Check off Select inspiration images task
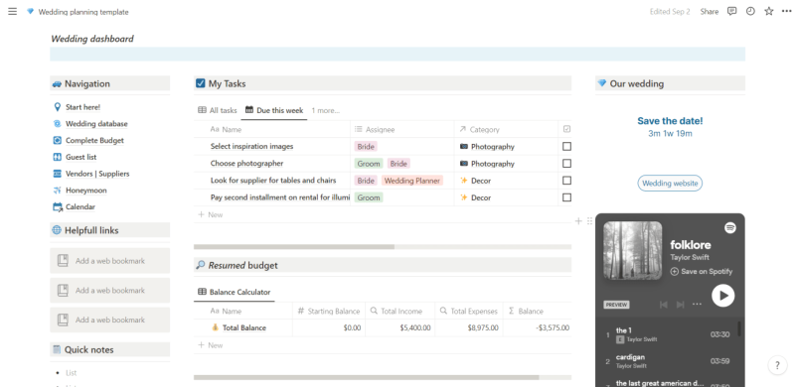Viewport: 795px width, 387px height. (566, 147)
